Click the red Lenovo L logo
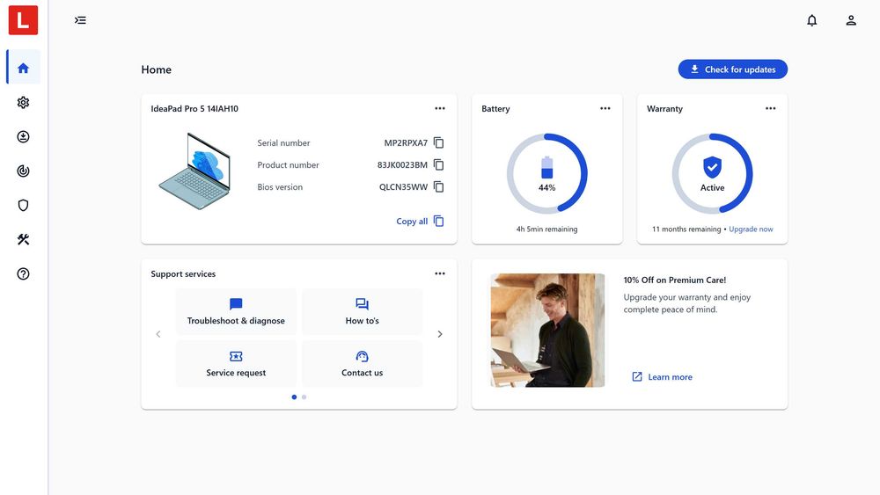This screenshot has width=880, height=495. pyautogui.click(x=23, y=20)
